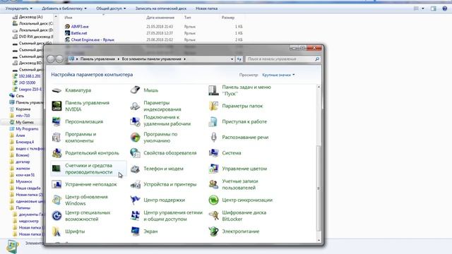Open Программы и компоненты icon
Screen dimensions: 452x254
(56, 138)
